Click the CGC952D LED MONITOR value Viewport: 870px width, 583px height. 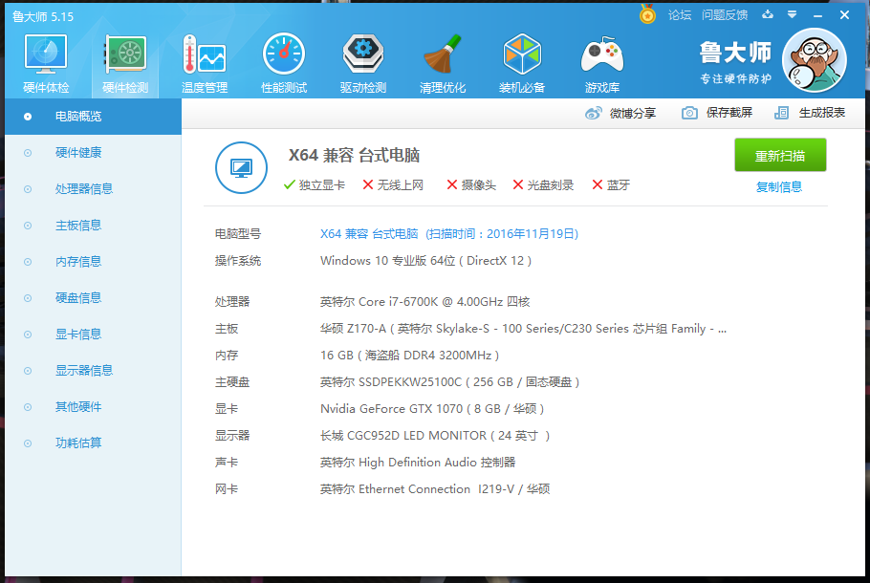click(435, 436)
